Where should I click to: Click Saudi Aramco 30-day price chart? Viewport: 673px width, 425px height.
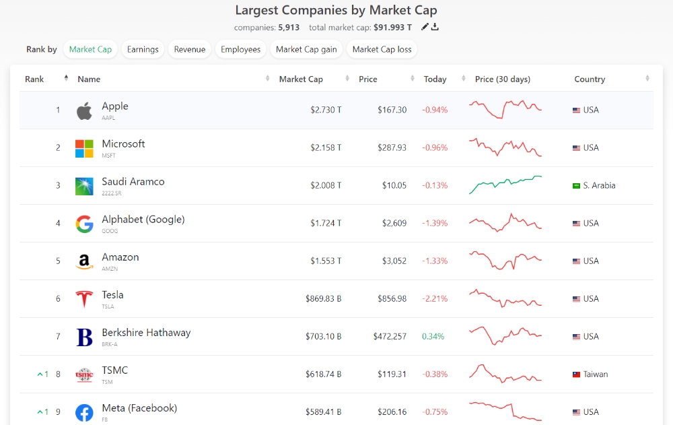click(505, 185)
